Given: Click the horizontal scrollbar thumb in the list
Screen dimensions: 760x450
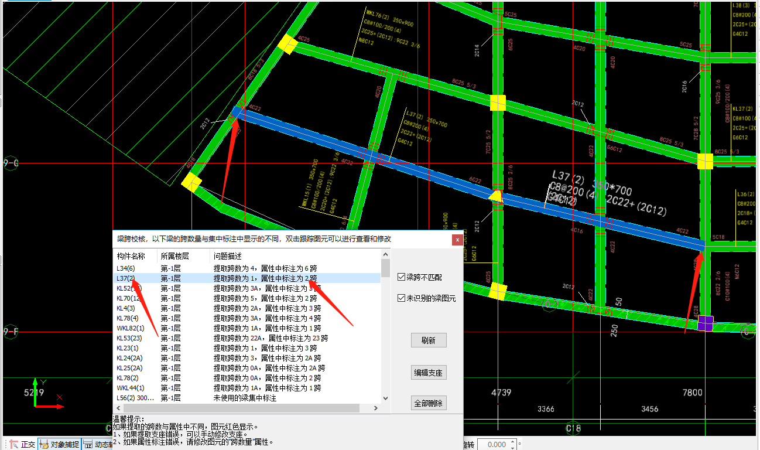Looking at the screenshot, I should click(242, 408).
